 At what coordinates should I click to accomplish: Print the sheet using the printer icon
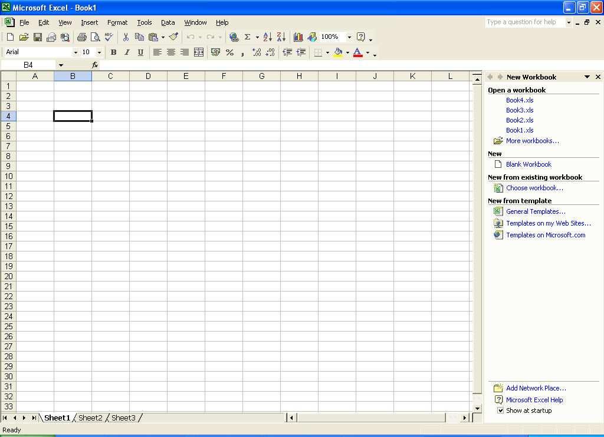click(x=81, y=37)
